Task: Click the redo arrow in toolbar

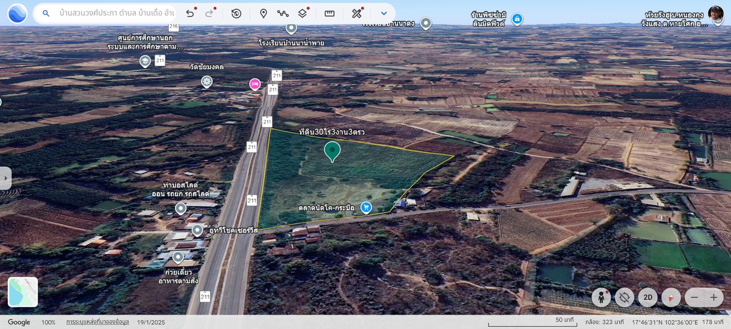Action: pos(209,13)
